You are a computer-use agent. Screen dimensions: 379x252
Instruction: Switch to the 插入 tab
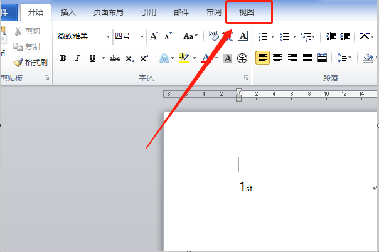(x=68, y=12)
